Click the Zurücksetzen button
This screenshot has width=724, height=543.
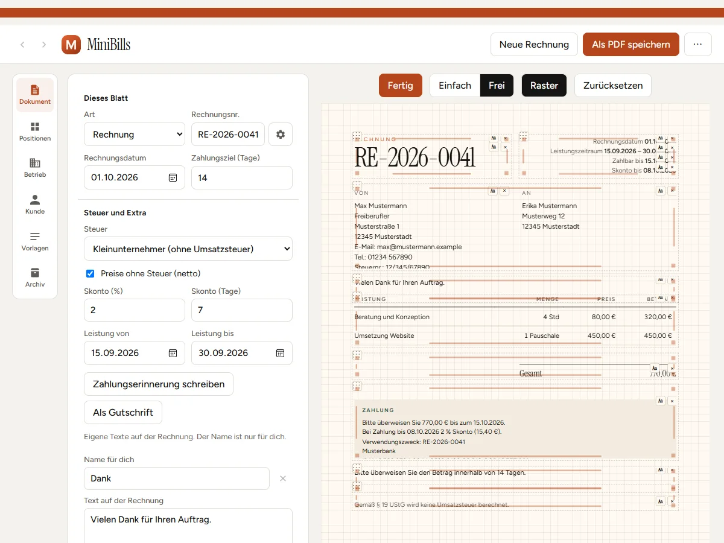tap(613, 86)
